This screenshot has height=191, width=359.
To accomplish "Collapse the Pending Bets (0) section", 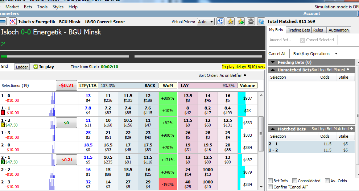I will point(273,62).
